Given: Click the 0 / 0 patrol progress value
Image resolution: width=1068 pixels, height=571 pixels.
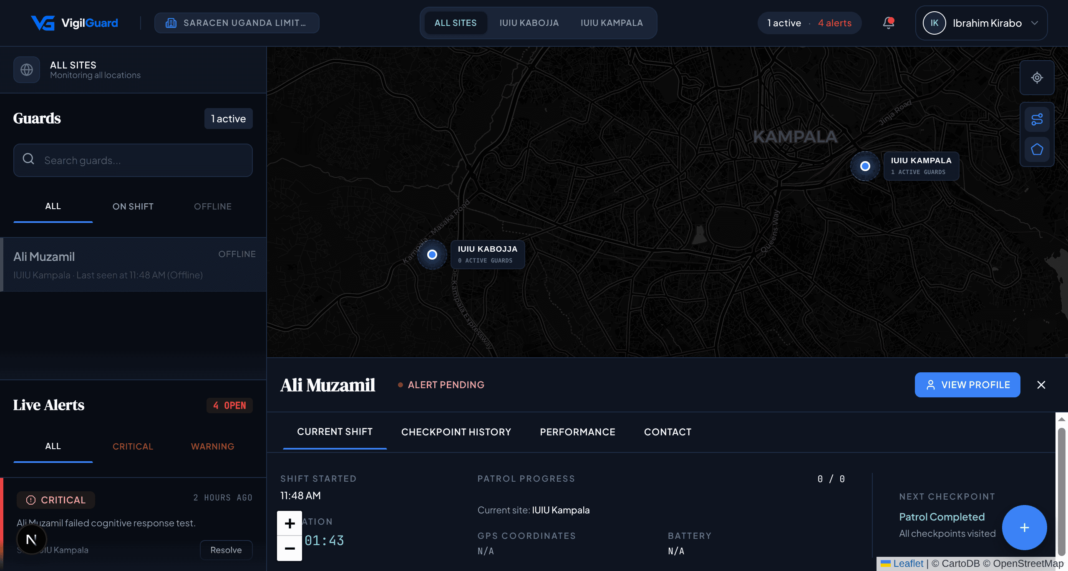Looking at the screenshot, I should pyautogui.click(x=831, y=479).
